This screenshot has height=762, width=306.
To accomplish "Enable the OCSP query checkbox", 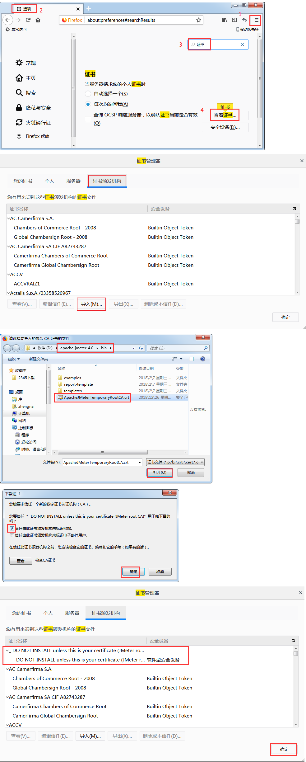I will point(88,119).
